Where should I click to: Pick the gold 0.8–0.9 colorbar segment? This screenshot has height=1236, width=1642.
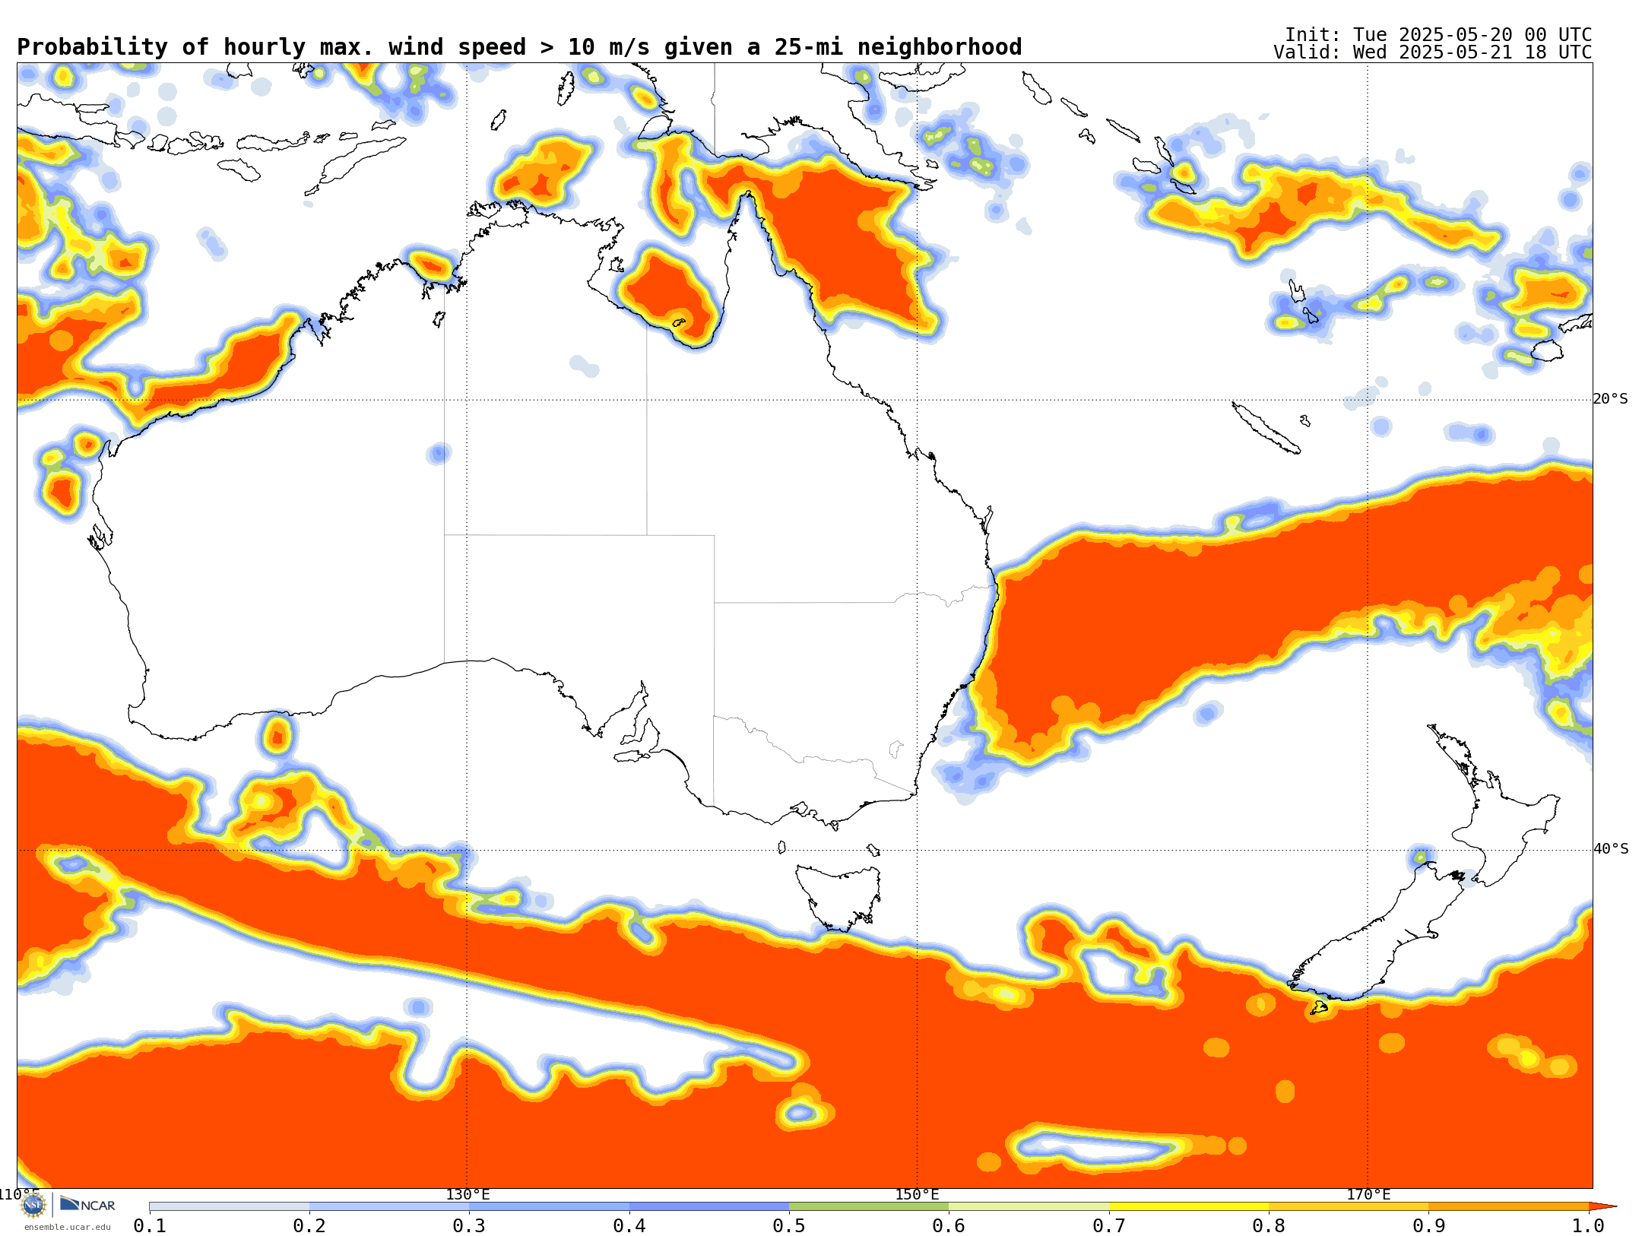click(1349, 1206)
